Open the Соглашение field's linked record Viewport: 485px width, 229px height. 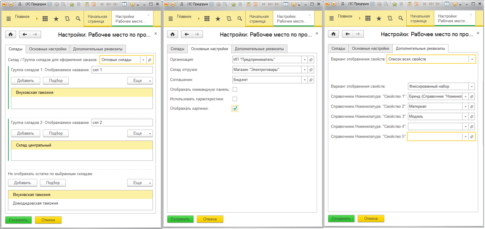click(x=311, y=80)
